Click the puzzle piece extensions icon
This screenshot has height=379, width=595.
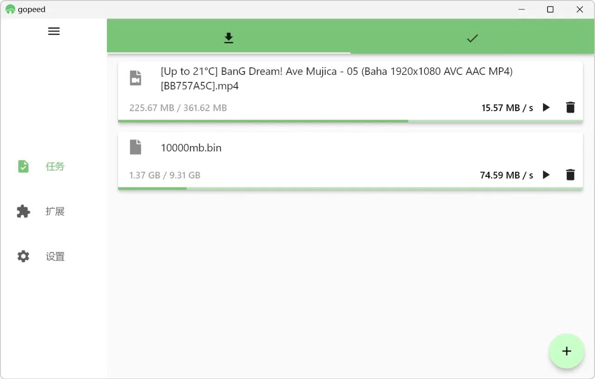click(23, 212)
